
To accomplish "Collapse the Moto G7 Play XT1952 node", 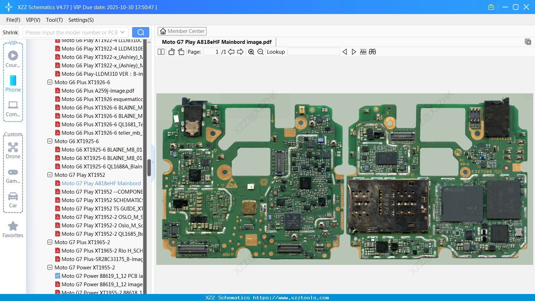I will point(50,175).
